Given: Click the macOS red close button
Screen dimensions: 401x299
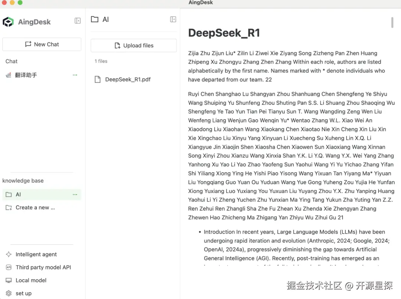Looking at the screenshot, I should click(4, 3).
